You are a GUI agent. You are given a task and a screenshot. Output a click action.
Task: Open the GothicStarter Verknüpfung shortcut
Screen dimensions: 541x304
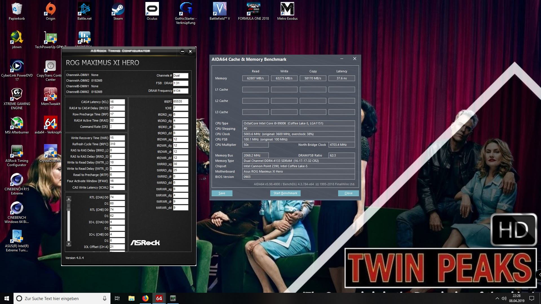pos(186,13)
